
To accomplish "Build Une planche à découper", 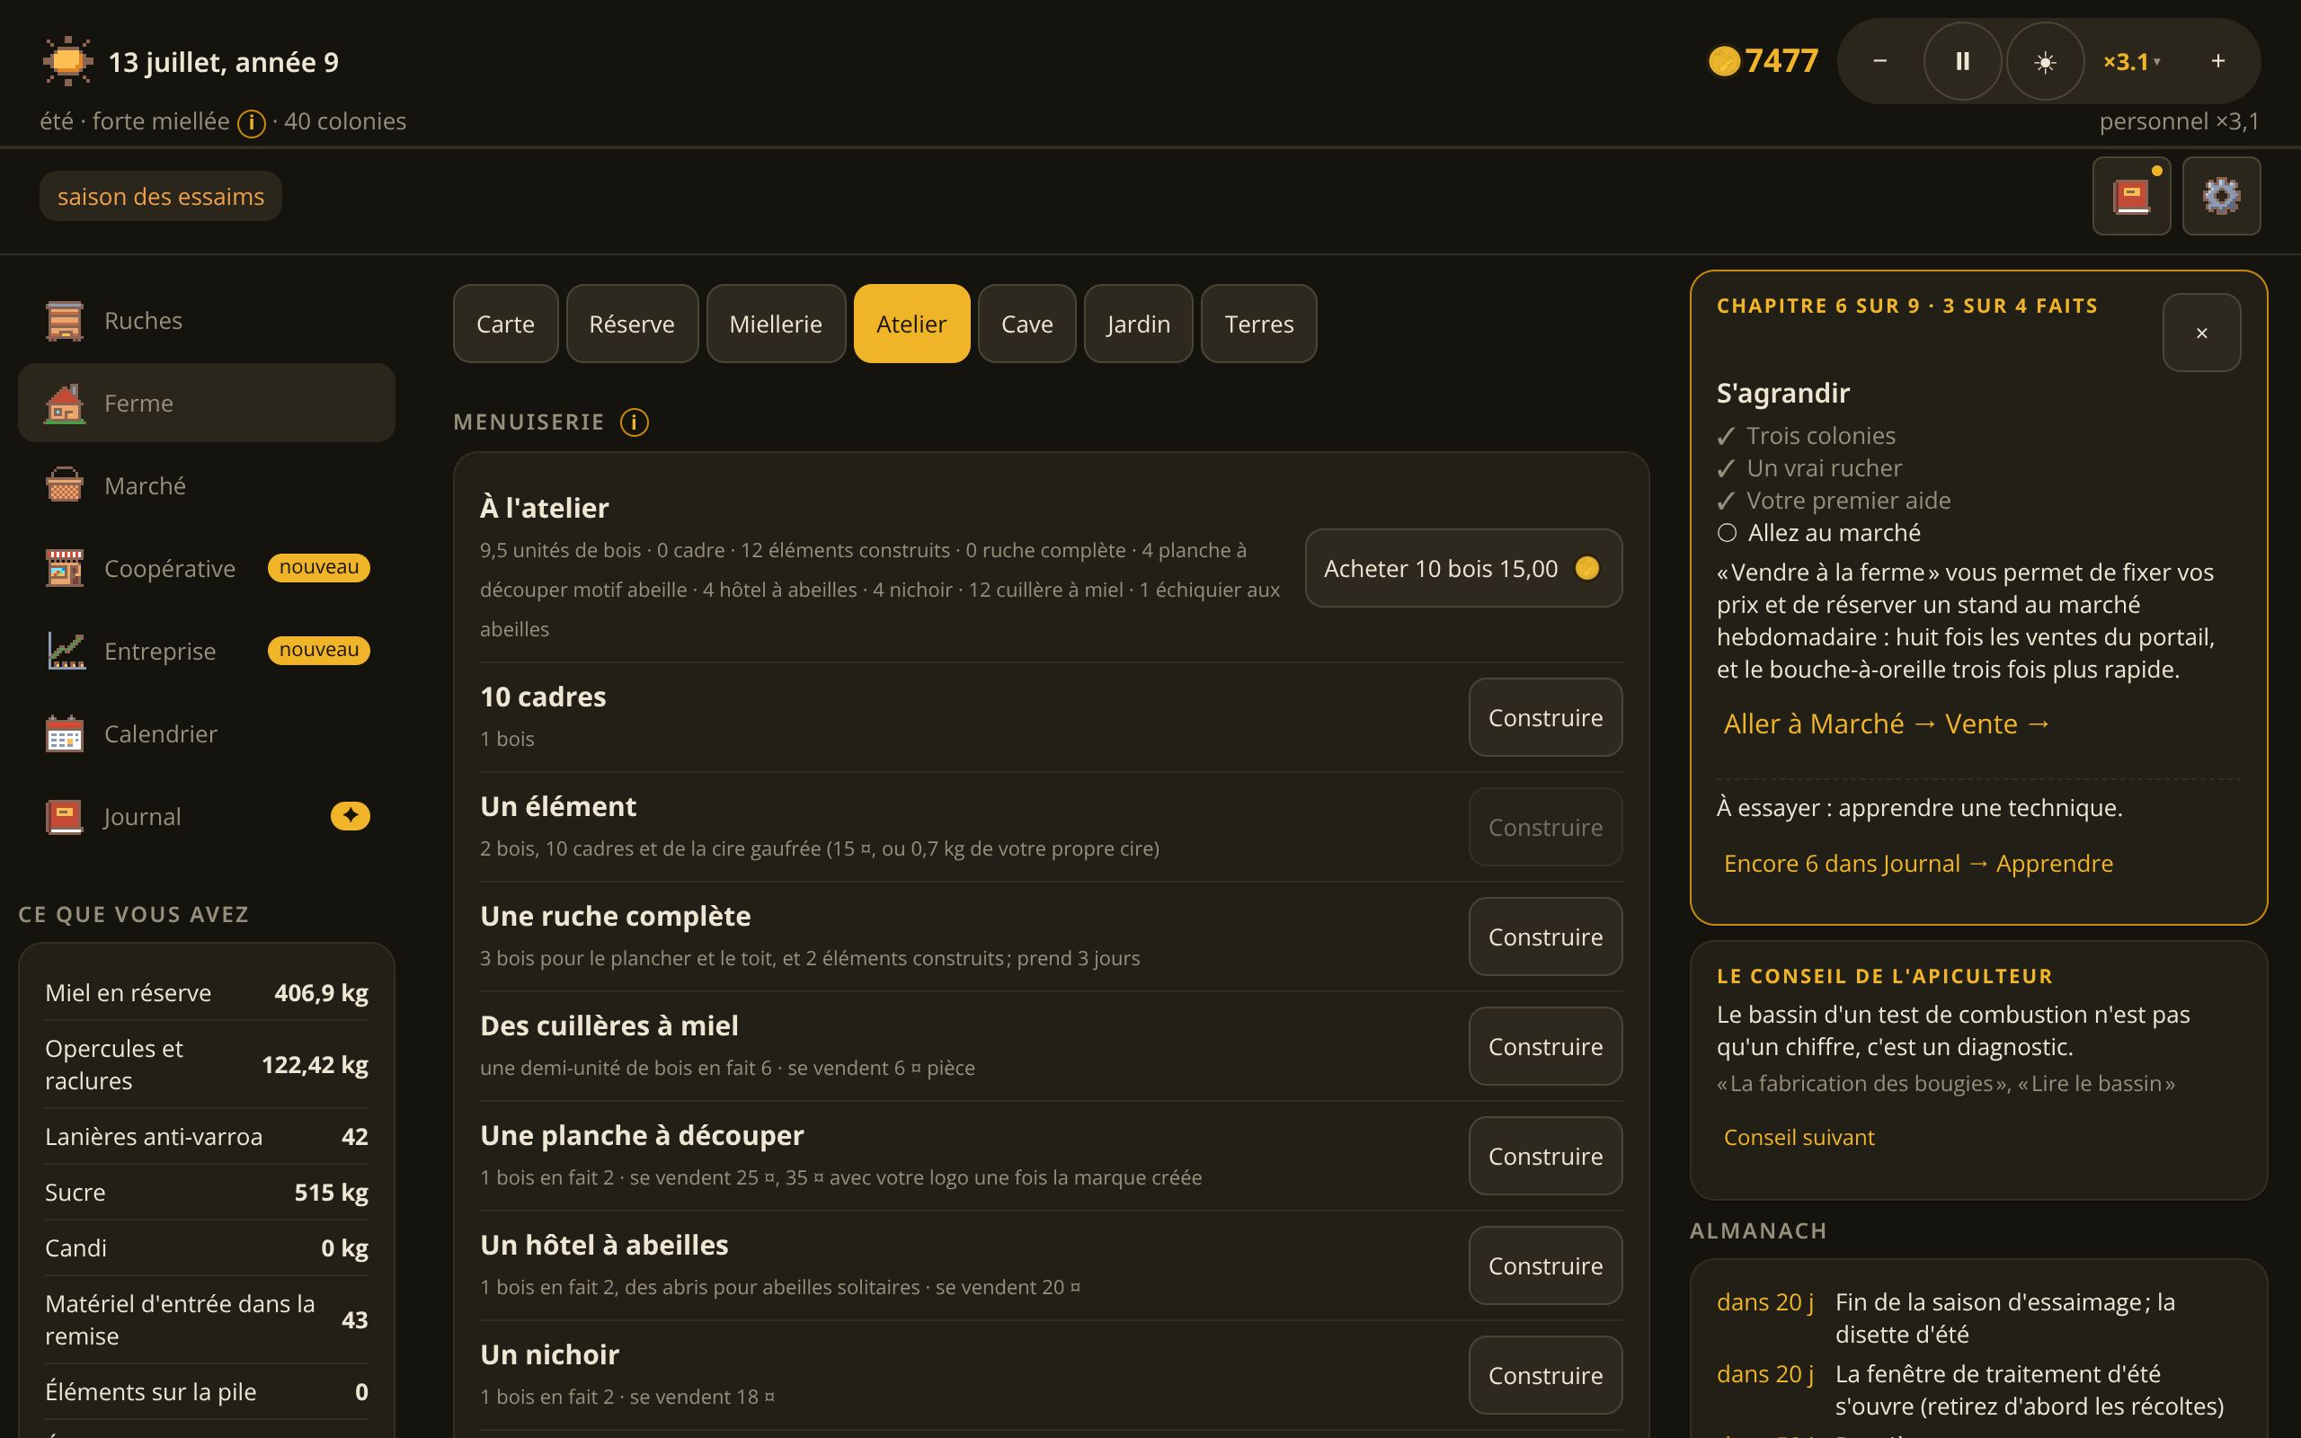I will [1545, 1156].
